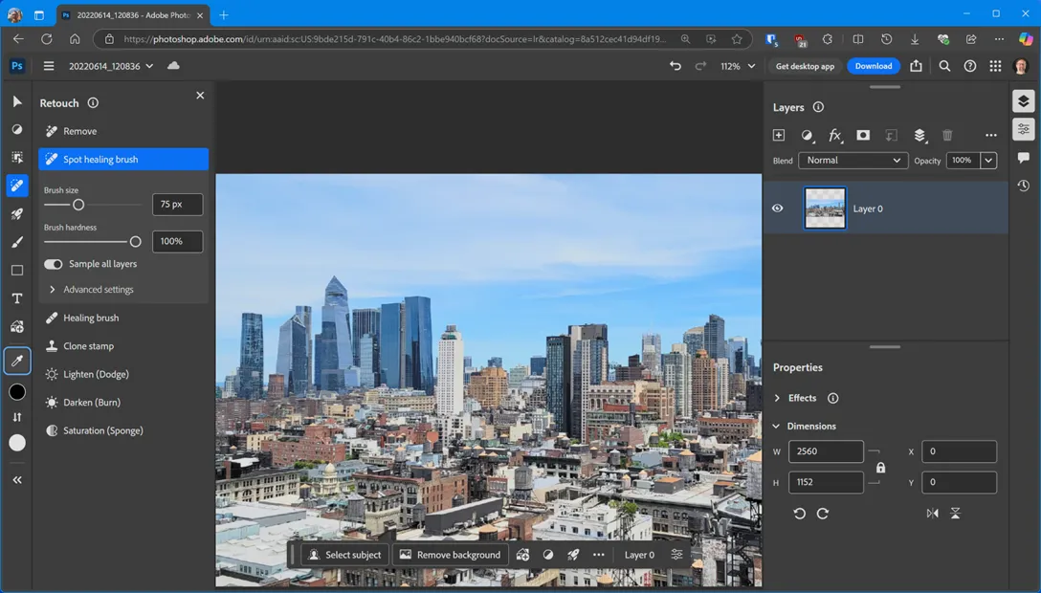1041x593 pixels.
Task: Click the layer effects fx icon
Action: pos(834,136)
